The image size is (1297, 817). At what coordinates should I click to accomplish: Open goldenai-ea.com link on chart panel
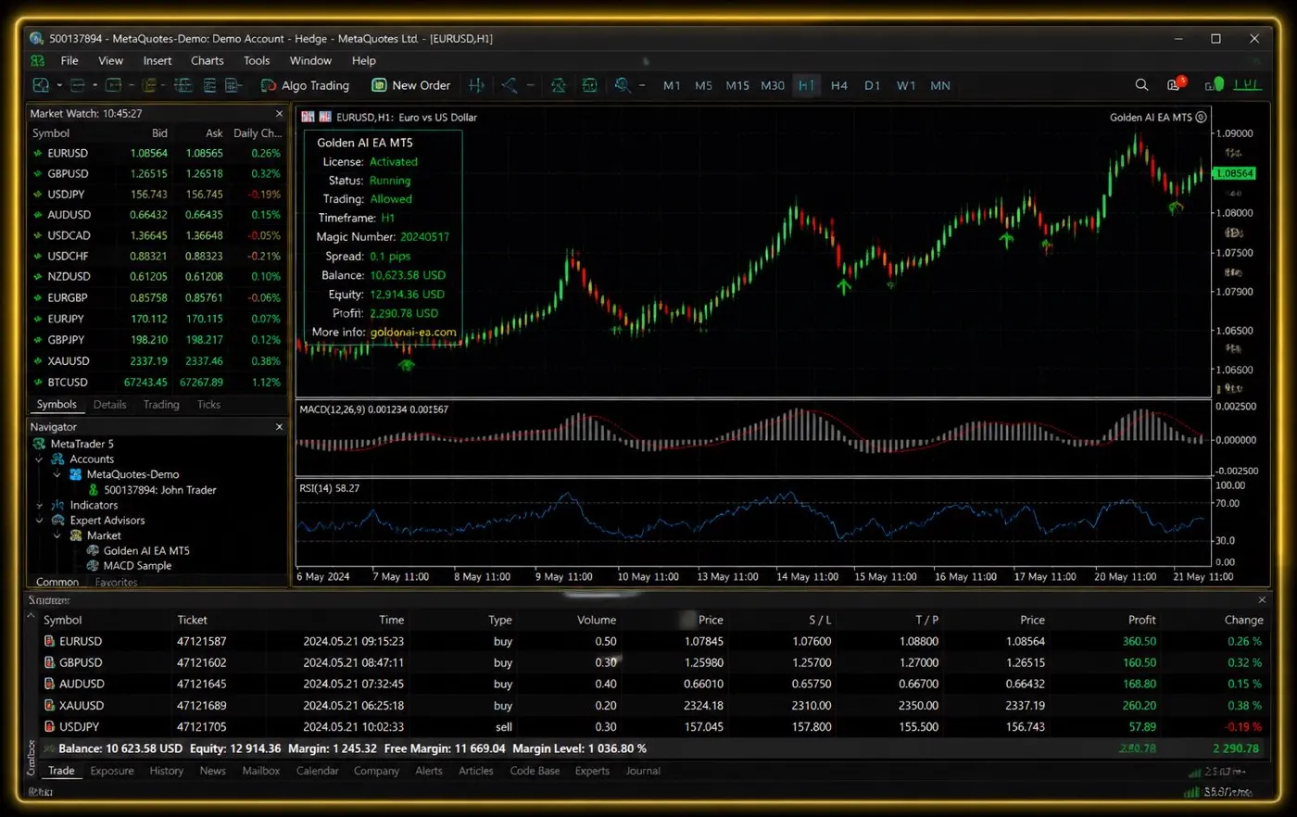(x=413, y=332)
